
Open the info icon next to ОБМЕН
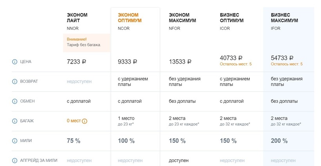pyautogui.click(x=15, y=101)
